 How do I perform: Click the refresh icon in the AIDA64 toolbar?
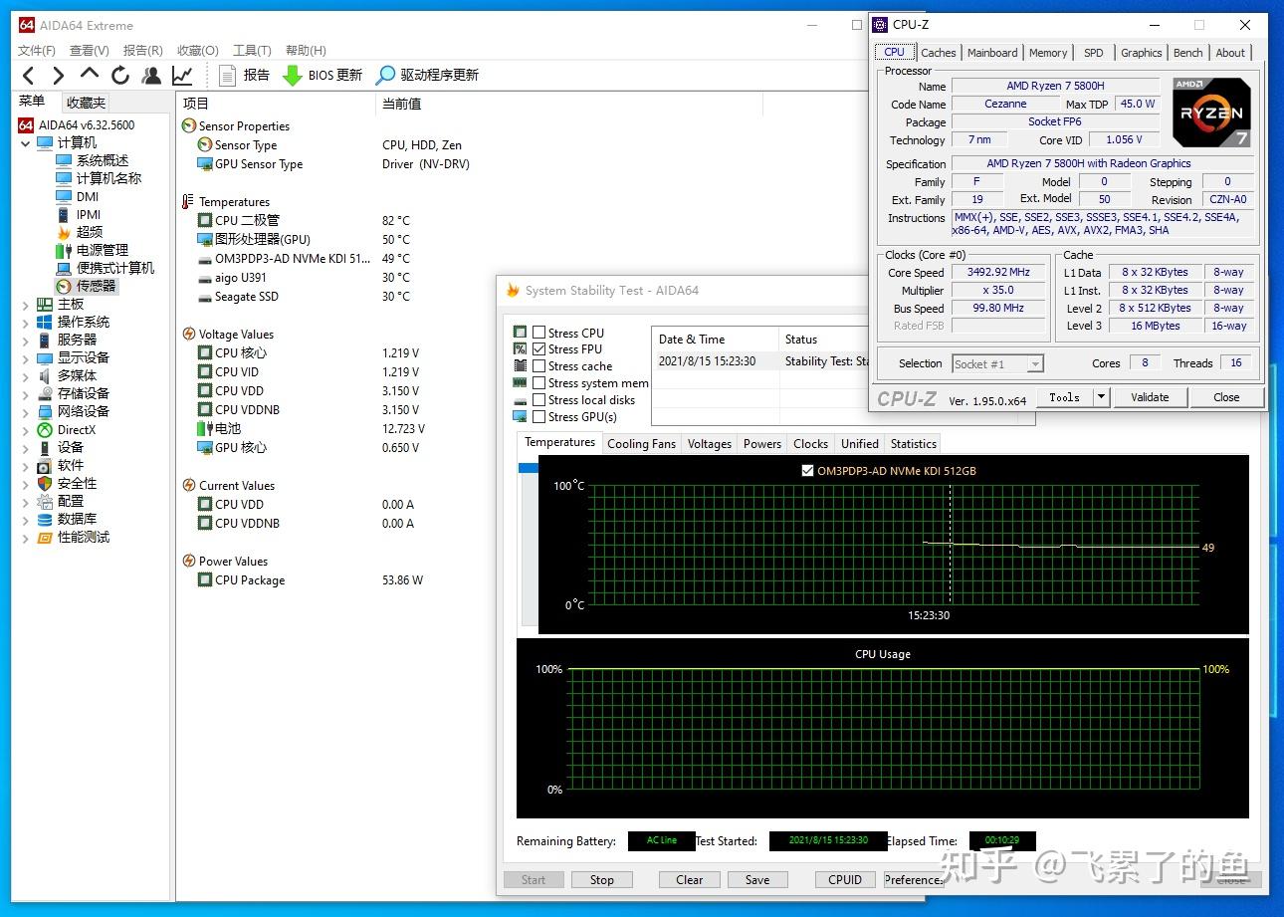coord(119,75)
